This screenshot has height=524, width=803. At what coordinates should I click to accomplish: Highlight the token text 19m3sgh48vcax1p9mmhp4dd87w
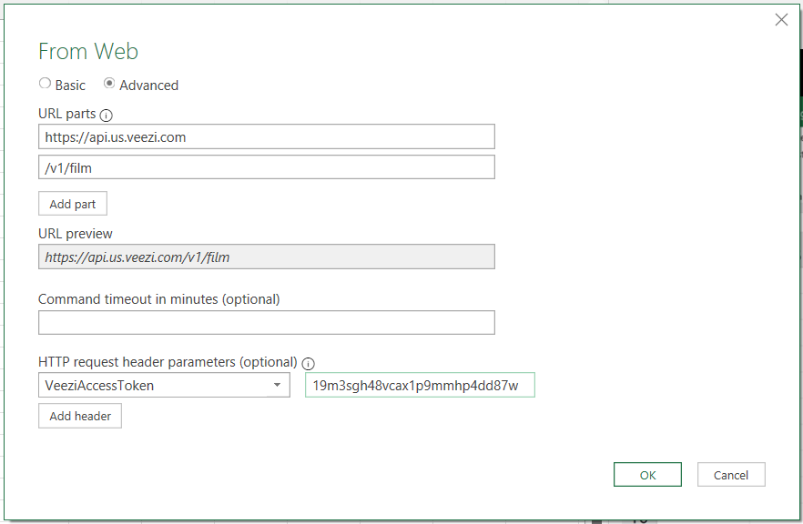(420, 385)
